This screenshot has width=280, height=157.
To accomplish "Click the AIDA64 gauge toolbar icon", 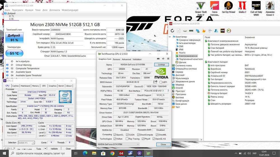I will [x=229, y=31].
